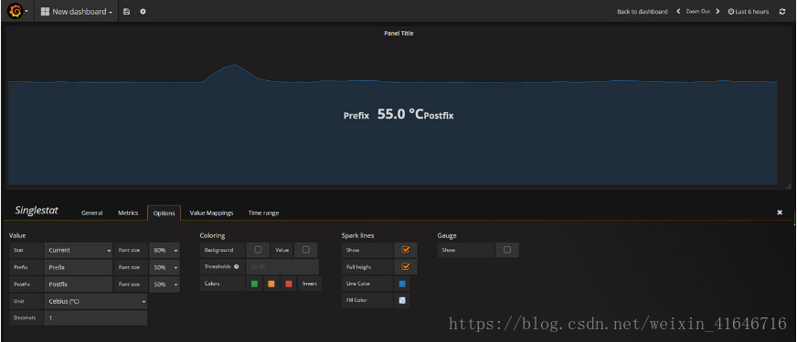Screen dimensions: 797x342
Task: Open the Unit Celsius (°C) dropdown
Action: pos(96,301)
